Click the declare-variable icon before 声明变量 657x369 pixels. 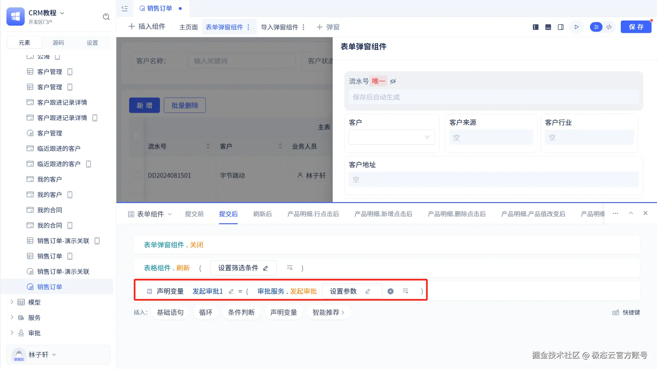coord(149,291)
